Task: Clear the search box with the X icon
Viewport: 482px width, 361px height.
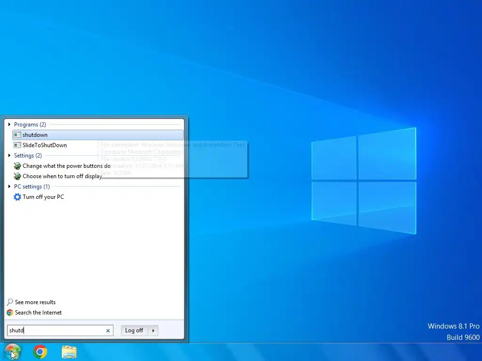Action: pos(108,330)
